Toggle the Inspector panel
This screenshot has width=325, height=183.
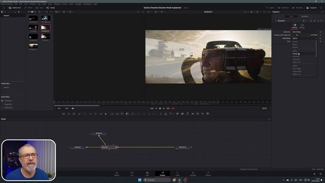[311, 8]
